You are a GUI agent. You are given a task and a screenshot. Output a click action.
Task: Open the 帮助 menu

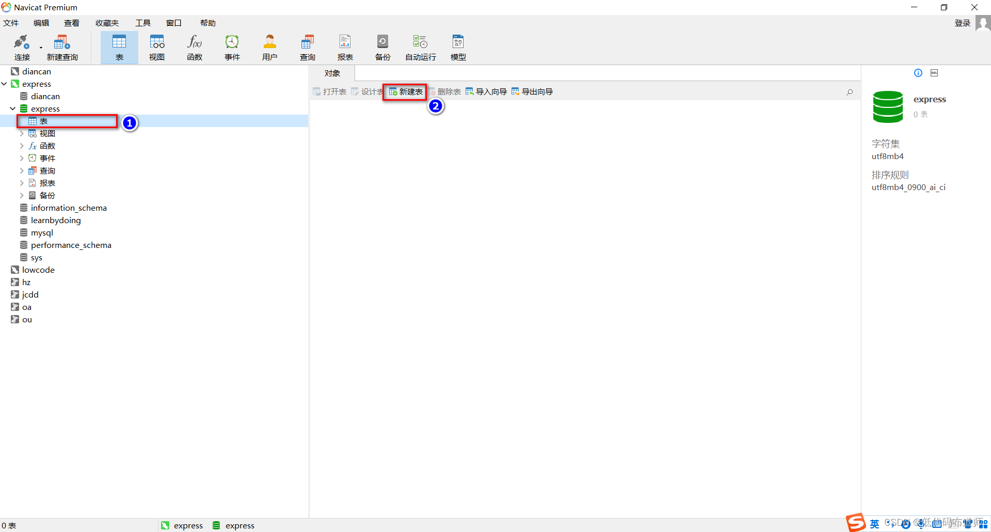[x=208, y=23]
